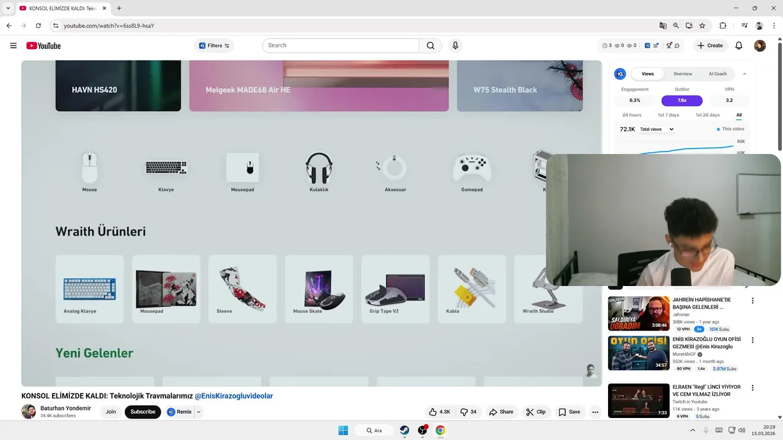Open the YouTube account avatar menu
This screenshot has height=440, width=783.
click(760, 46)
